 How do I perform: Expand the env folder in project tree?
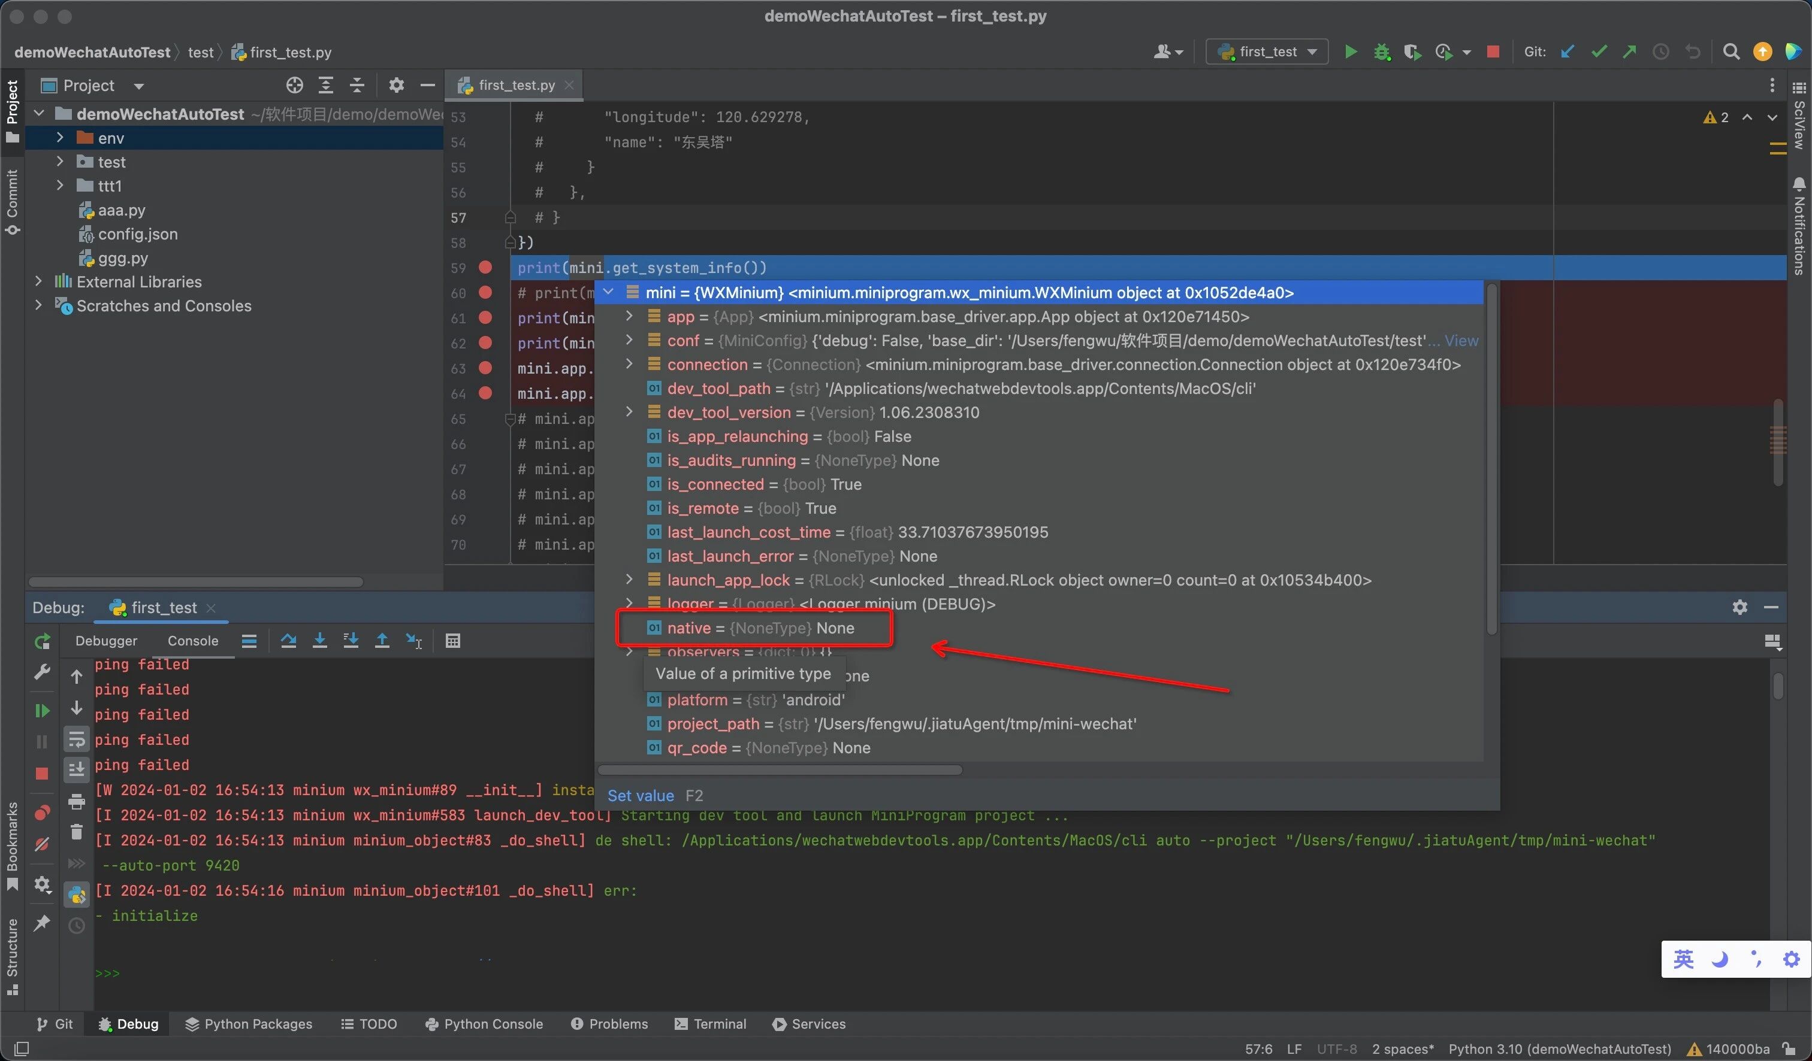tap(61, 137)
